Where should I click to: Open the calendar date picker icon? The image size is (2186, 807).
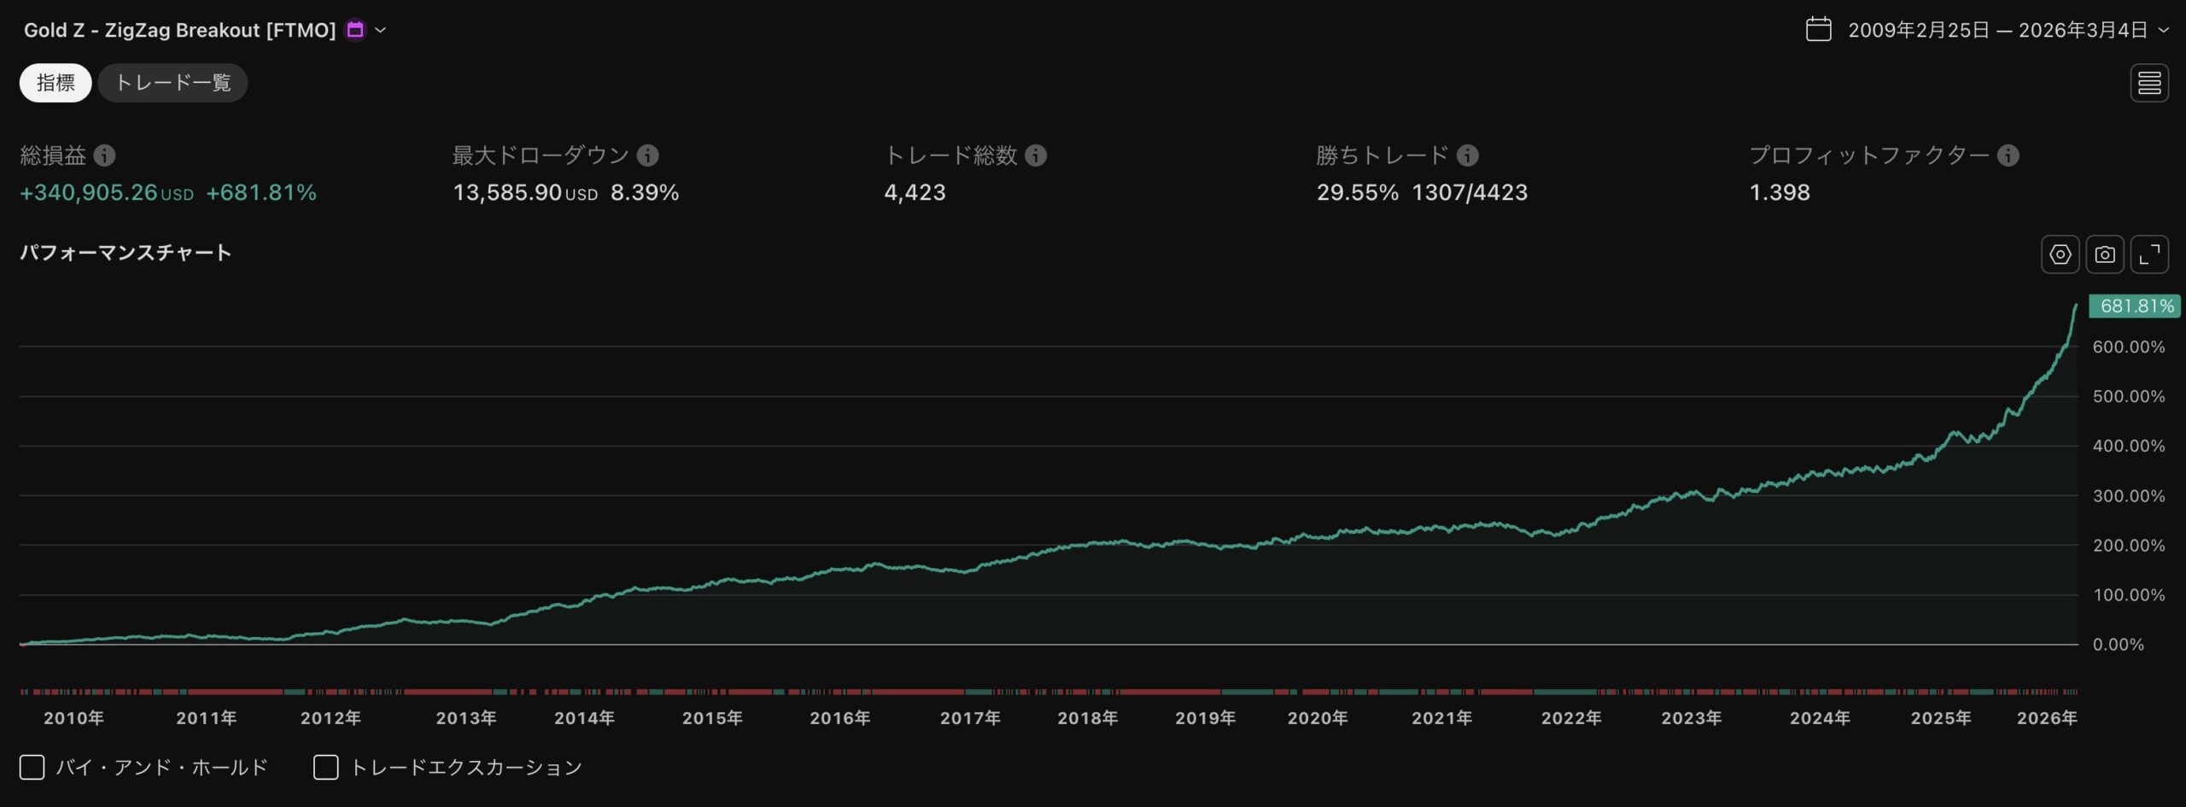click(x=1819, y=28)
